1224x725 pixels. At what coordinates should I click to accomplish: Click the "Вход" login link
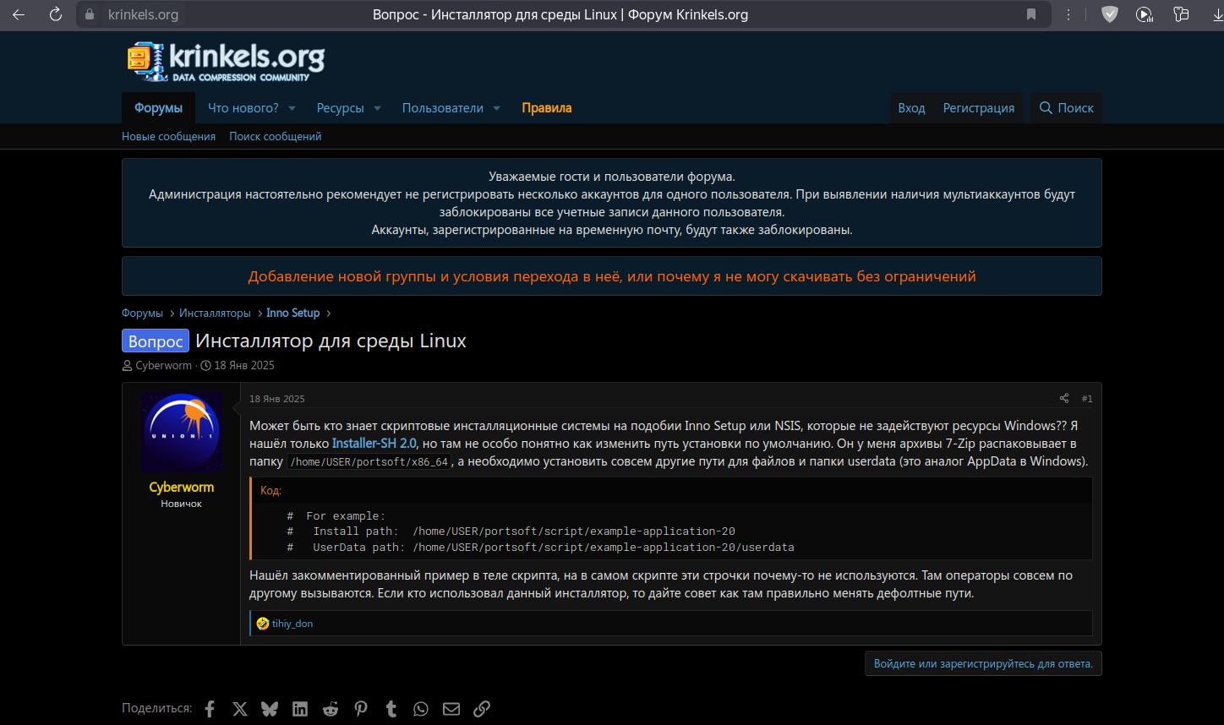coord(911,108)
